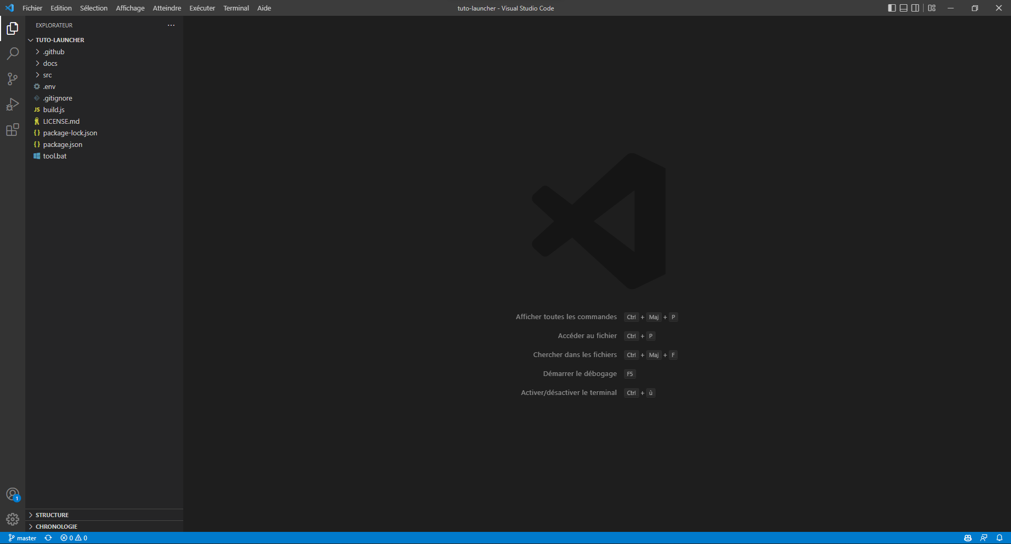Click 'Chercher dans les fichiers' text
Viewport: 1011px width, 544px height.
tap(575, 354)
